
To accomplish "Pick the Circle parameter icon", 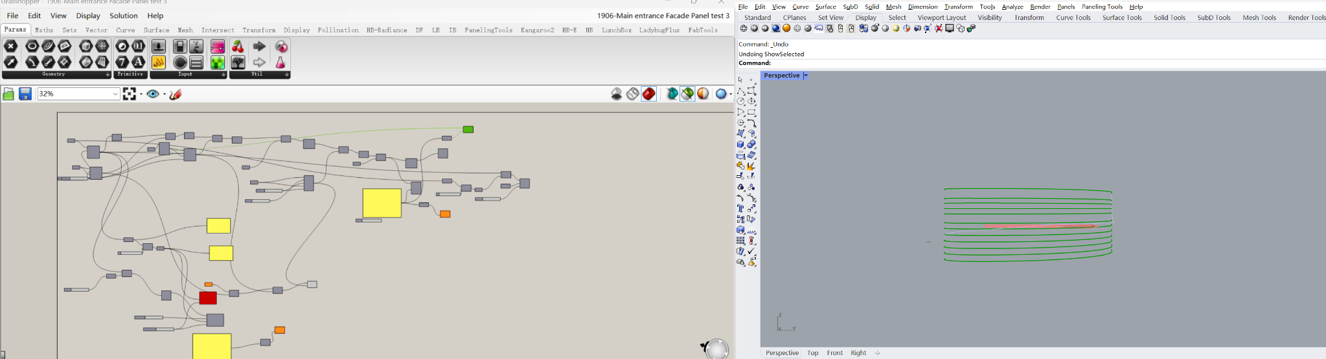I will click(x=32, y=46).
